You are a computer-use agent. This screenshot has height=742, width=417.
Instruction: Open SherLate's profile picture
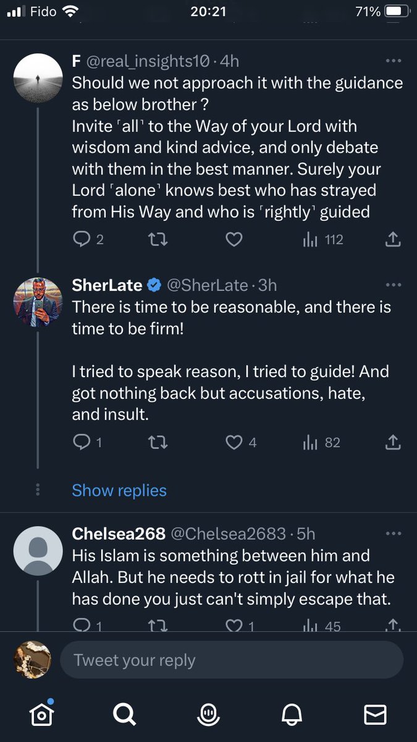click(38, 302)
